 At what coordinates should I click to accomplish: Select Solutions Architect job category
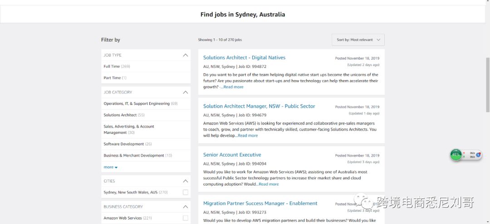point(120,115)
